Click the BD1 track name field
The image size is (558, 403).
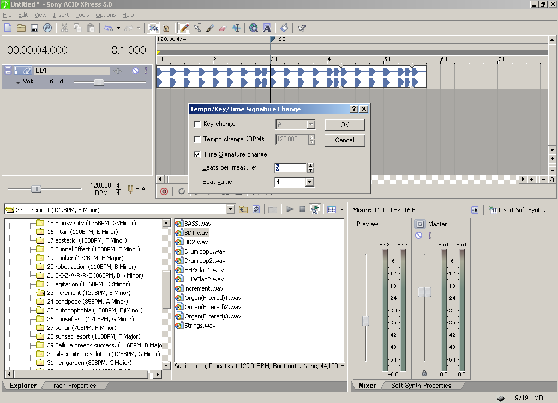72,70
